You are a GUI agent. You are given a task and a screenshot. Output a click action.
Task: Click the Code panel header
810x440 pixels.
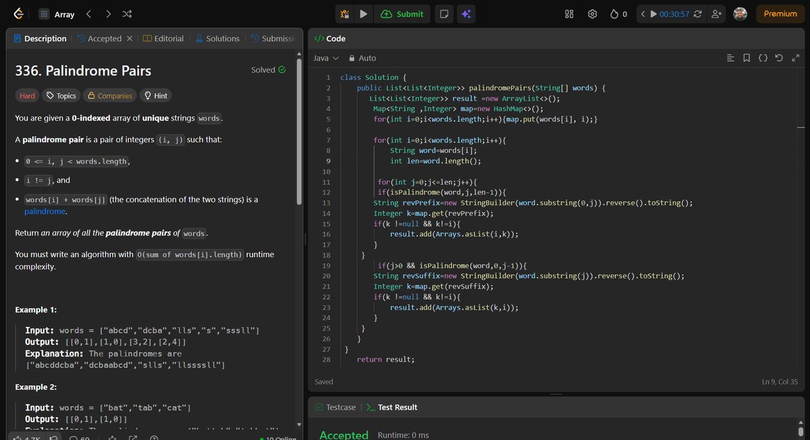tap(330, 38)
